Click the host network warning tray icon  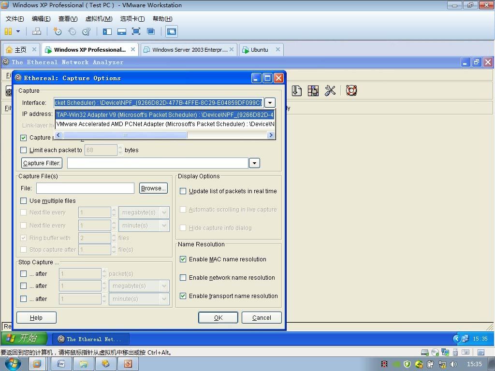[442, 364]
